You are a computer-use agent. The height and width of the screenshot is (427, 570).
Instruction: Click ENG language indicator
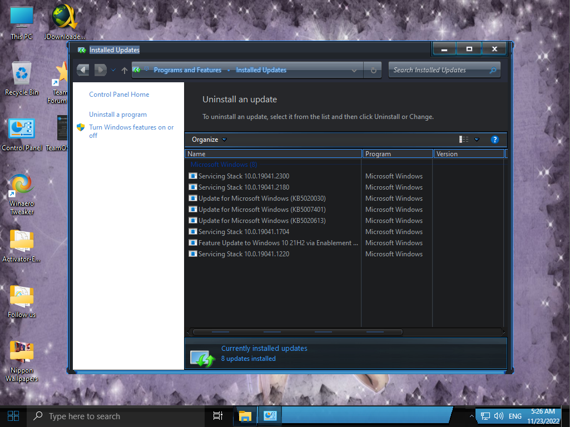click(x=515, y=416)
